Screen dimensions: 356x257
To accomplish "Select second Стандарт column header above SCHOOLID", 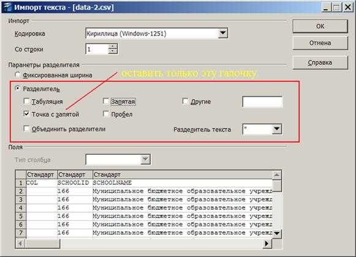I will [x=75, y=174].
